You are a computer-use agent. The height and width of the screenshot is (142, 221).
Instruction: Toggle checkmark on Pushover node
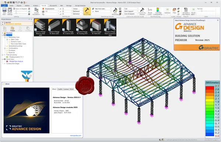(7, 52)
